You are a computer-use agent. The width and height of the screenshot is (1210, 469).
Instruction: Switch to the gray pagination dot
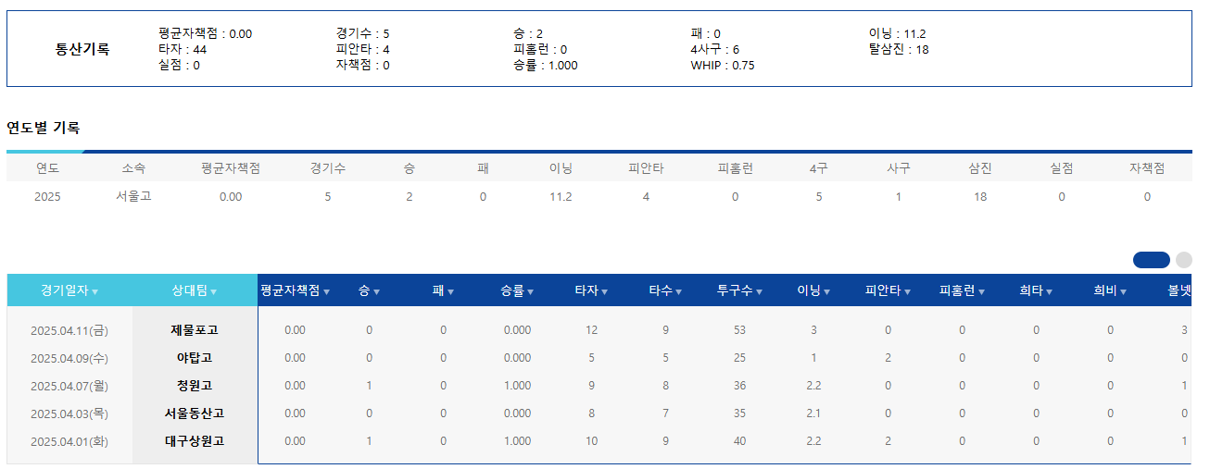tap(1183, 260)
